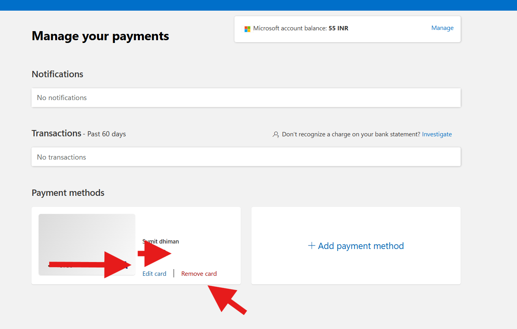Select the gray credit card thumbnail

(87, 244)
